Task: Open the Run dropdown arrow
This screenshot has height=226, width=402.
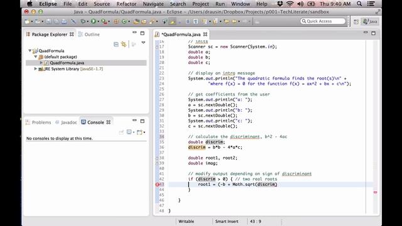Action: tap(99, 21)
